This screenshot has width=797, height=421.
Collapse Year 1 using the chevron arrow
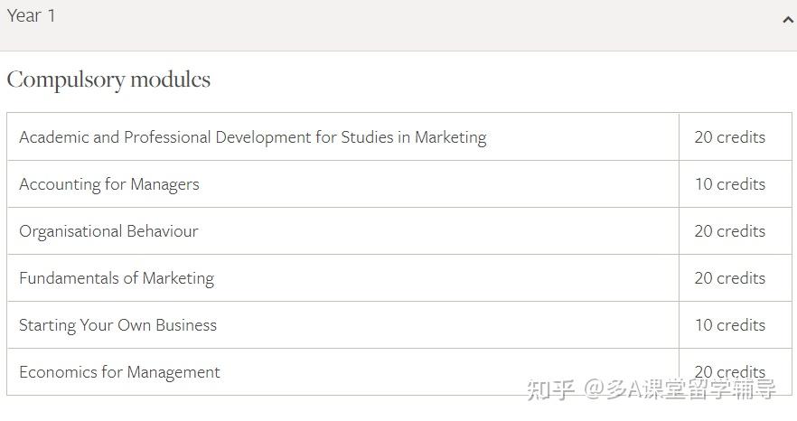pos(788,20)
